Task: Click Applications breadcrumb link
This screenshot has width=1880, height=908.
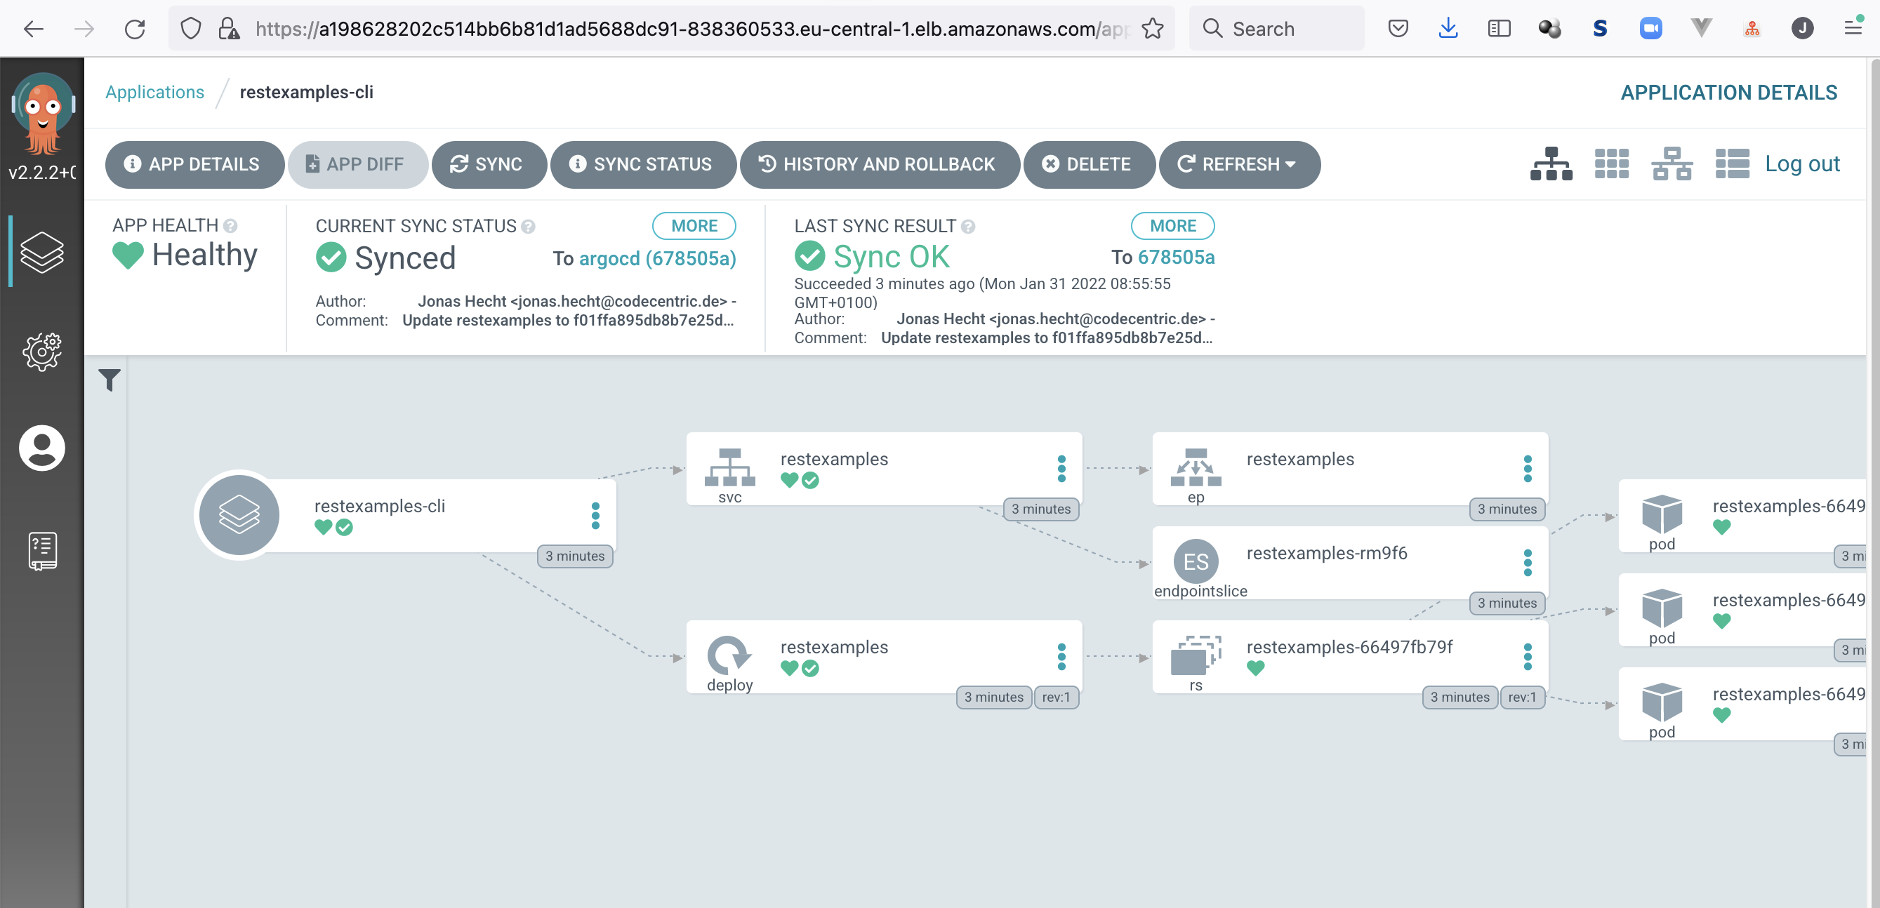Action: tap(154, 92)
